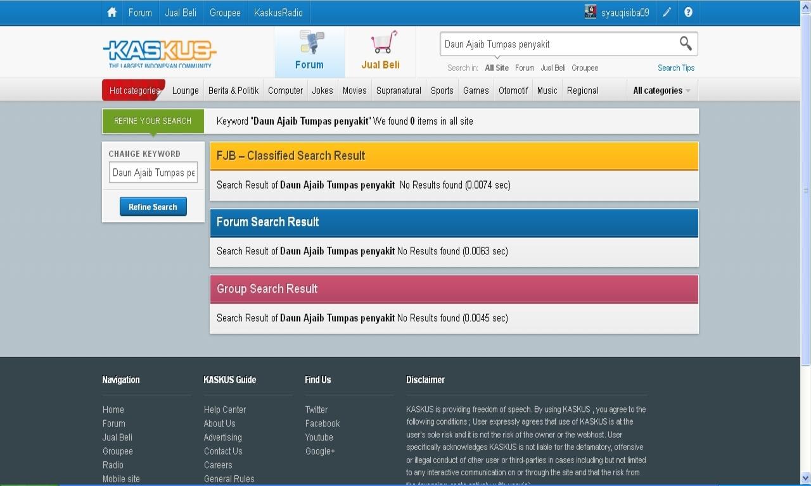
Task: Open Search Tips link
Action: [676, 68]
